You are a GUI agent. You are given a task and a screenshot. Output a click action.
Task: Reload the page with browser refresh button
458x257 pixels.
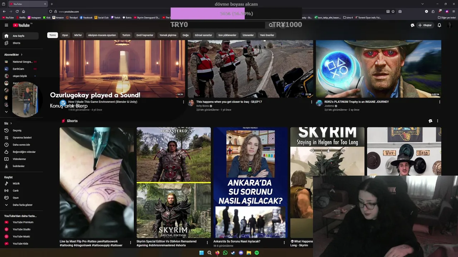coord(17,11)
